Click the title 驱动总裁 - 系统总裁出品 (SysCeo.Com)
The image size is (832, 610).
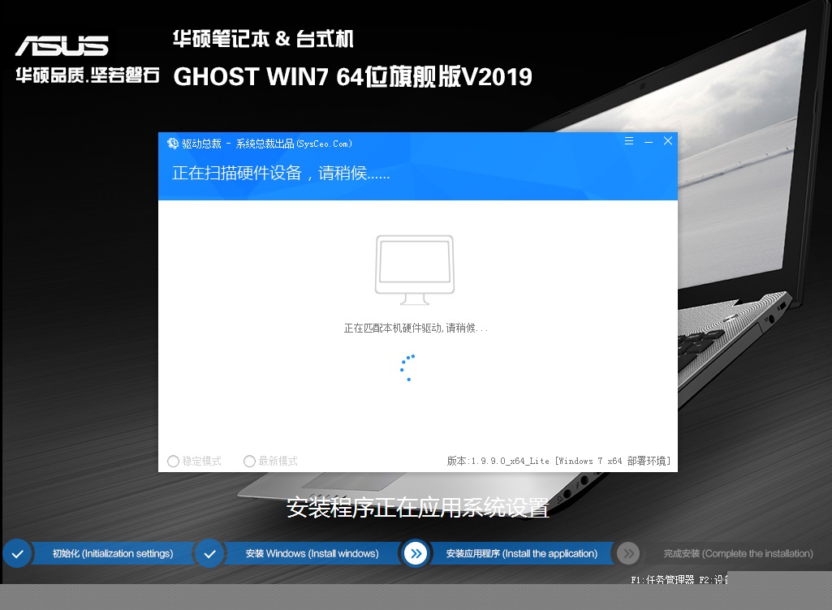[267, 144]
